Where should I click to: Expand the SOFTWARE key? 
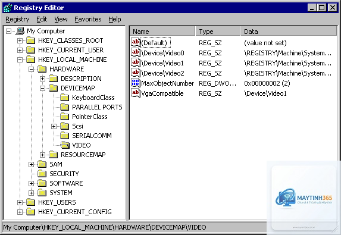pos(31,183)
